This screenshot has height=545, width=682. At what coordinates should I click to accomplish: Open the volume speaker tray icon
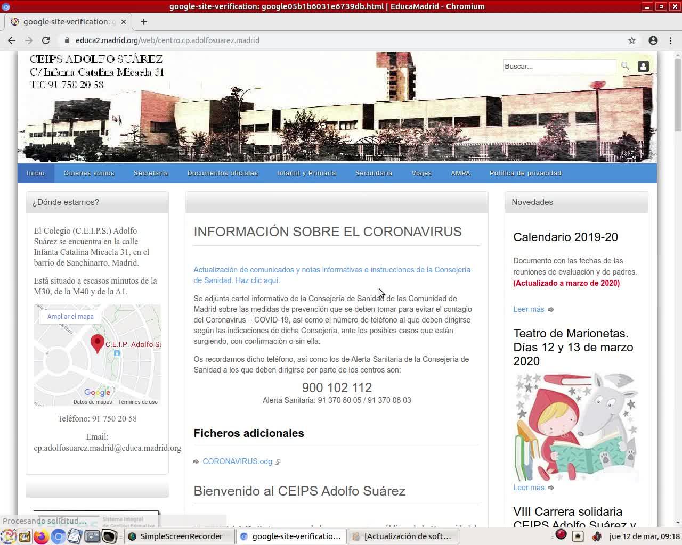click(597, 536)
